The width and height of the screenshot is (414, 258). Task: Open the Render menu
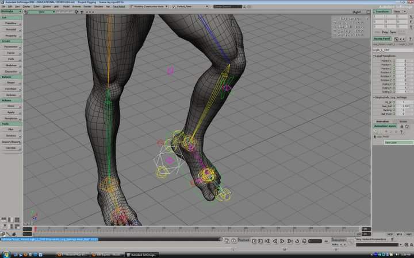tap(87, 6)
